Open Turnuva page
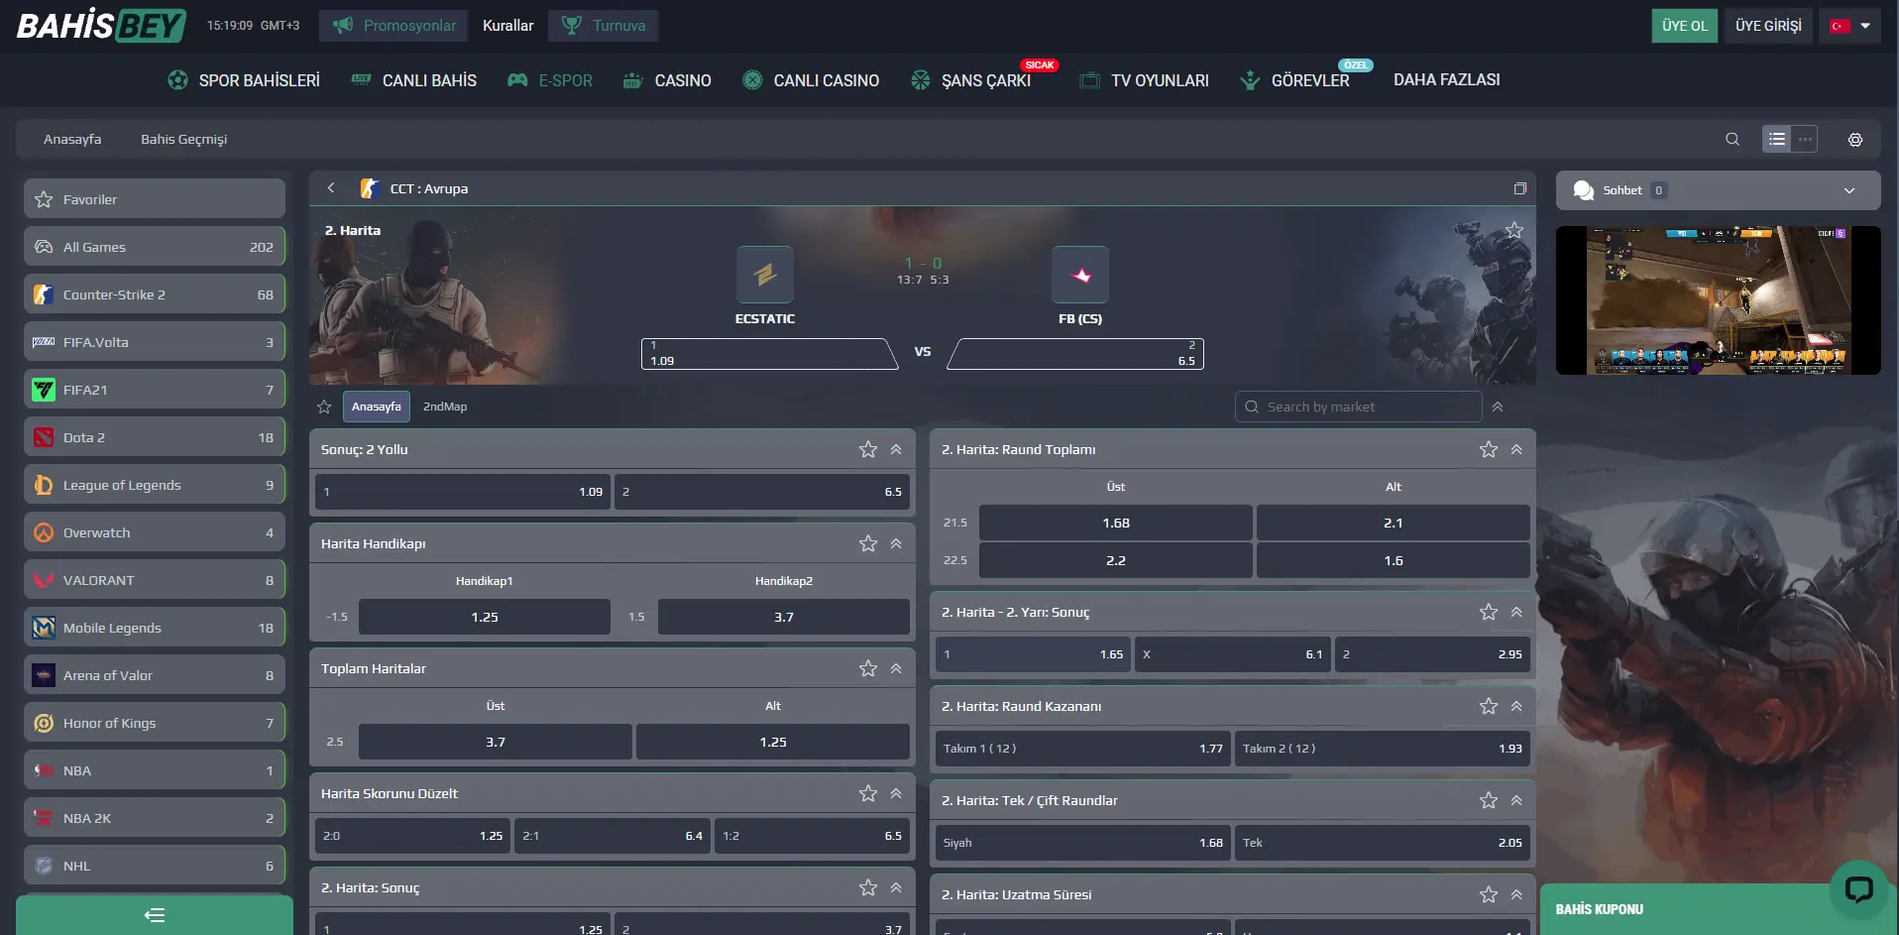The image size is (1899, 935). [604, 26]
